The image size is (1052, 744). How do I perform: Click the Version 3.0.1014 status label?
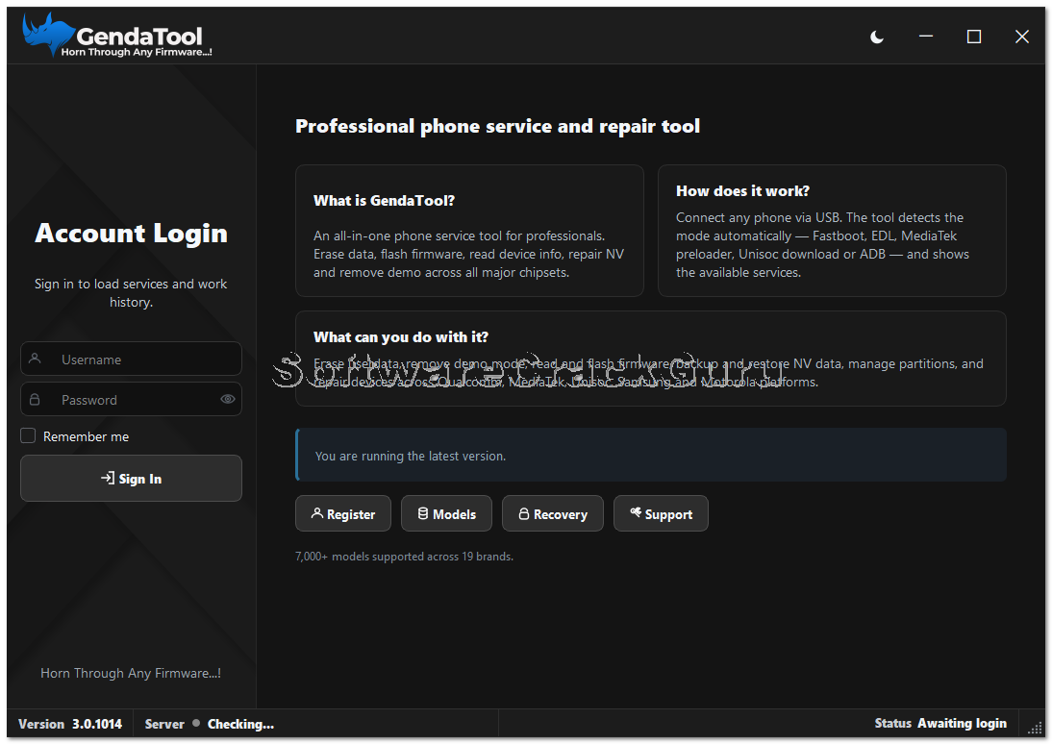(70, 724)
